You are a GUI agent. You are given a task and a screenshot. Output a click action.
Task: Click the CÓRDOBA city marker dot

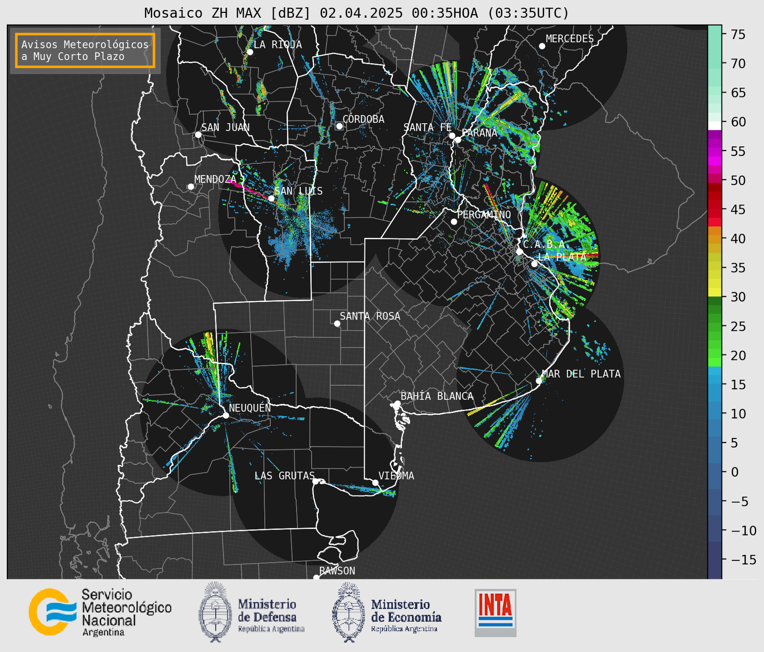pos(339,126)
